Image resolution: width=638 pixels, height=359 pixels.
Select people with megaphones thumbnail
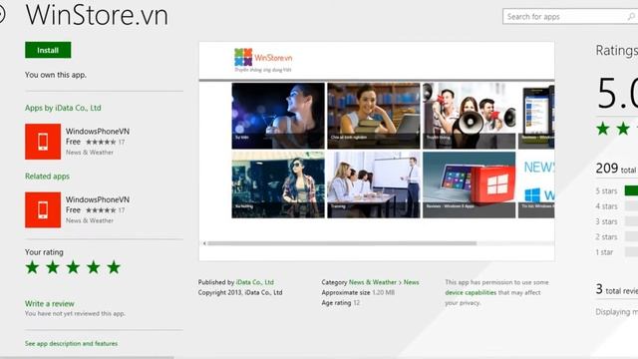[x=470, y=116]
